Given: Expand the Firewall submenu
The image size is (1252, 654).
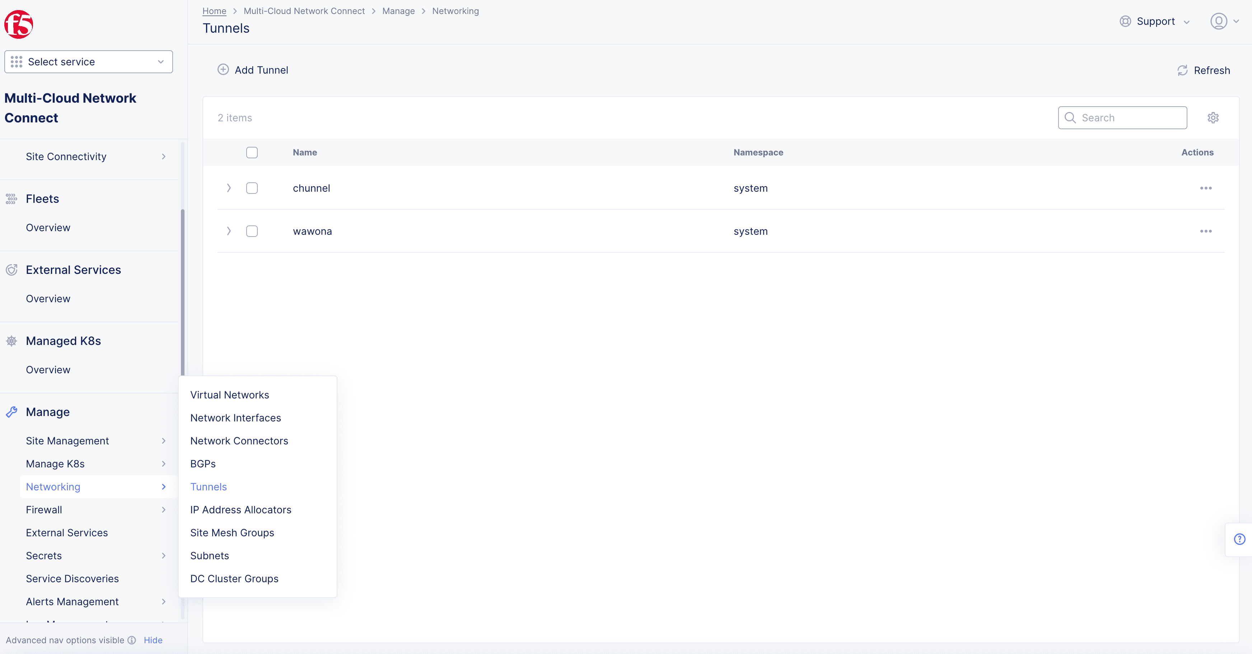Looking at the screenshot, I should coord(164,510).
